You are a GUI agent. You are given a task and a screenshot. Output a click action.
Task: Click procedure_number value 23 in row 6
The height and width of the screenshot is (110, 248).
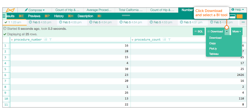coord(126,75)
